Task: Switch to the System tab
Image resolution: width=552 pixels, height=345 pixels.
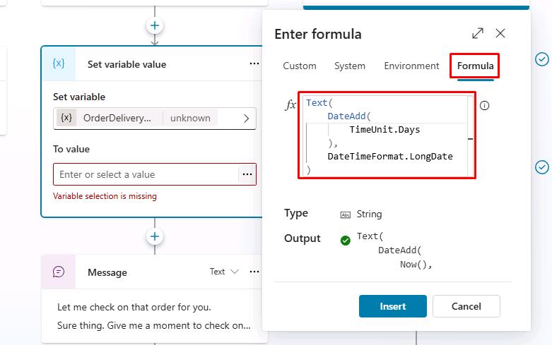Action: [x=350, y=66]
